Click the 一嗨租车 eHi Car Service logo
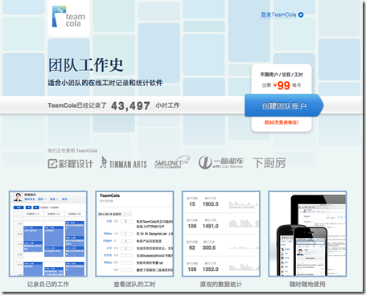 (221, 162)
